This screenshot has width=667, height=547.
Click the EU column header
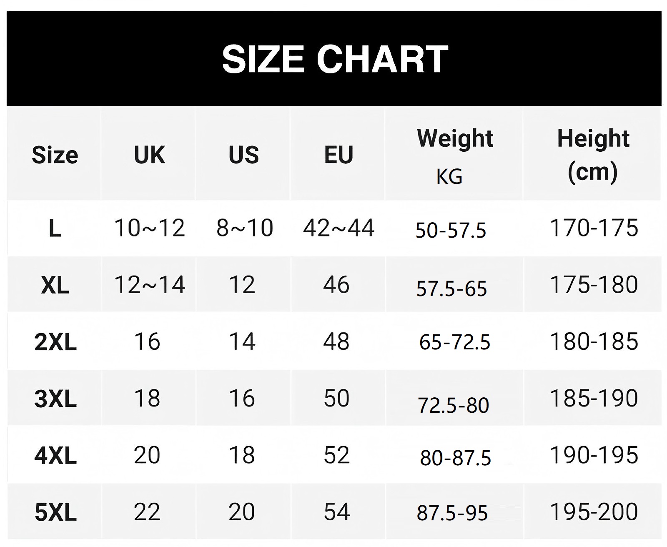(x=339, y=155)
